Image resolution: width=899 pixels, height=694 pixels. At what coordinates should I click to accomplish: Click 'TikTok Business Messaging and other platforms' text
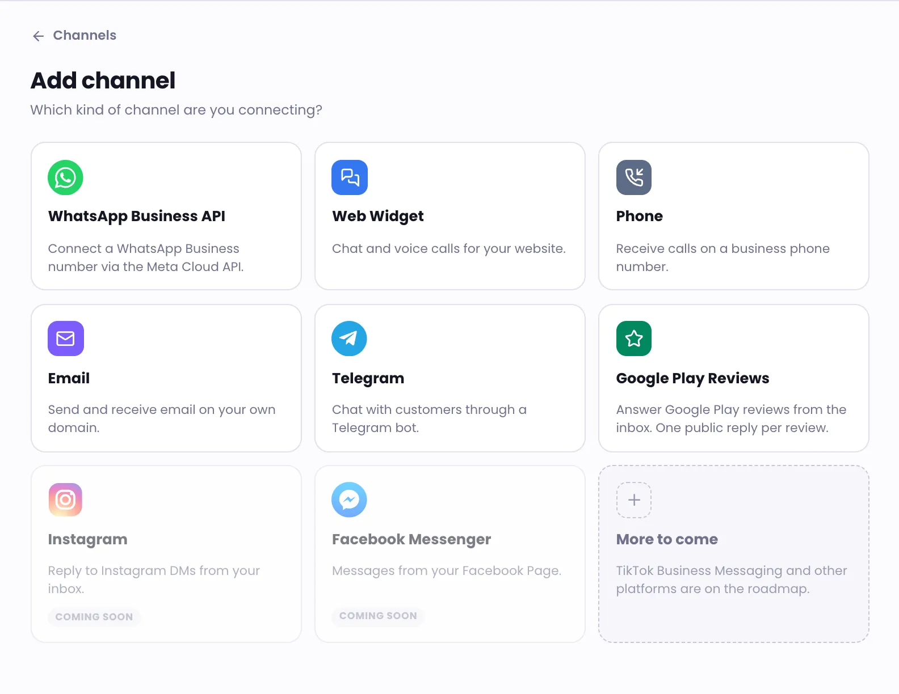(732, 579)
